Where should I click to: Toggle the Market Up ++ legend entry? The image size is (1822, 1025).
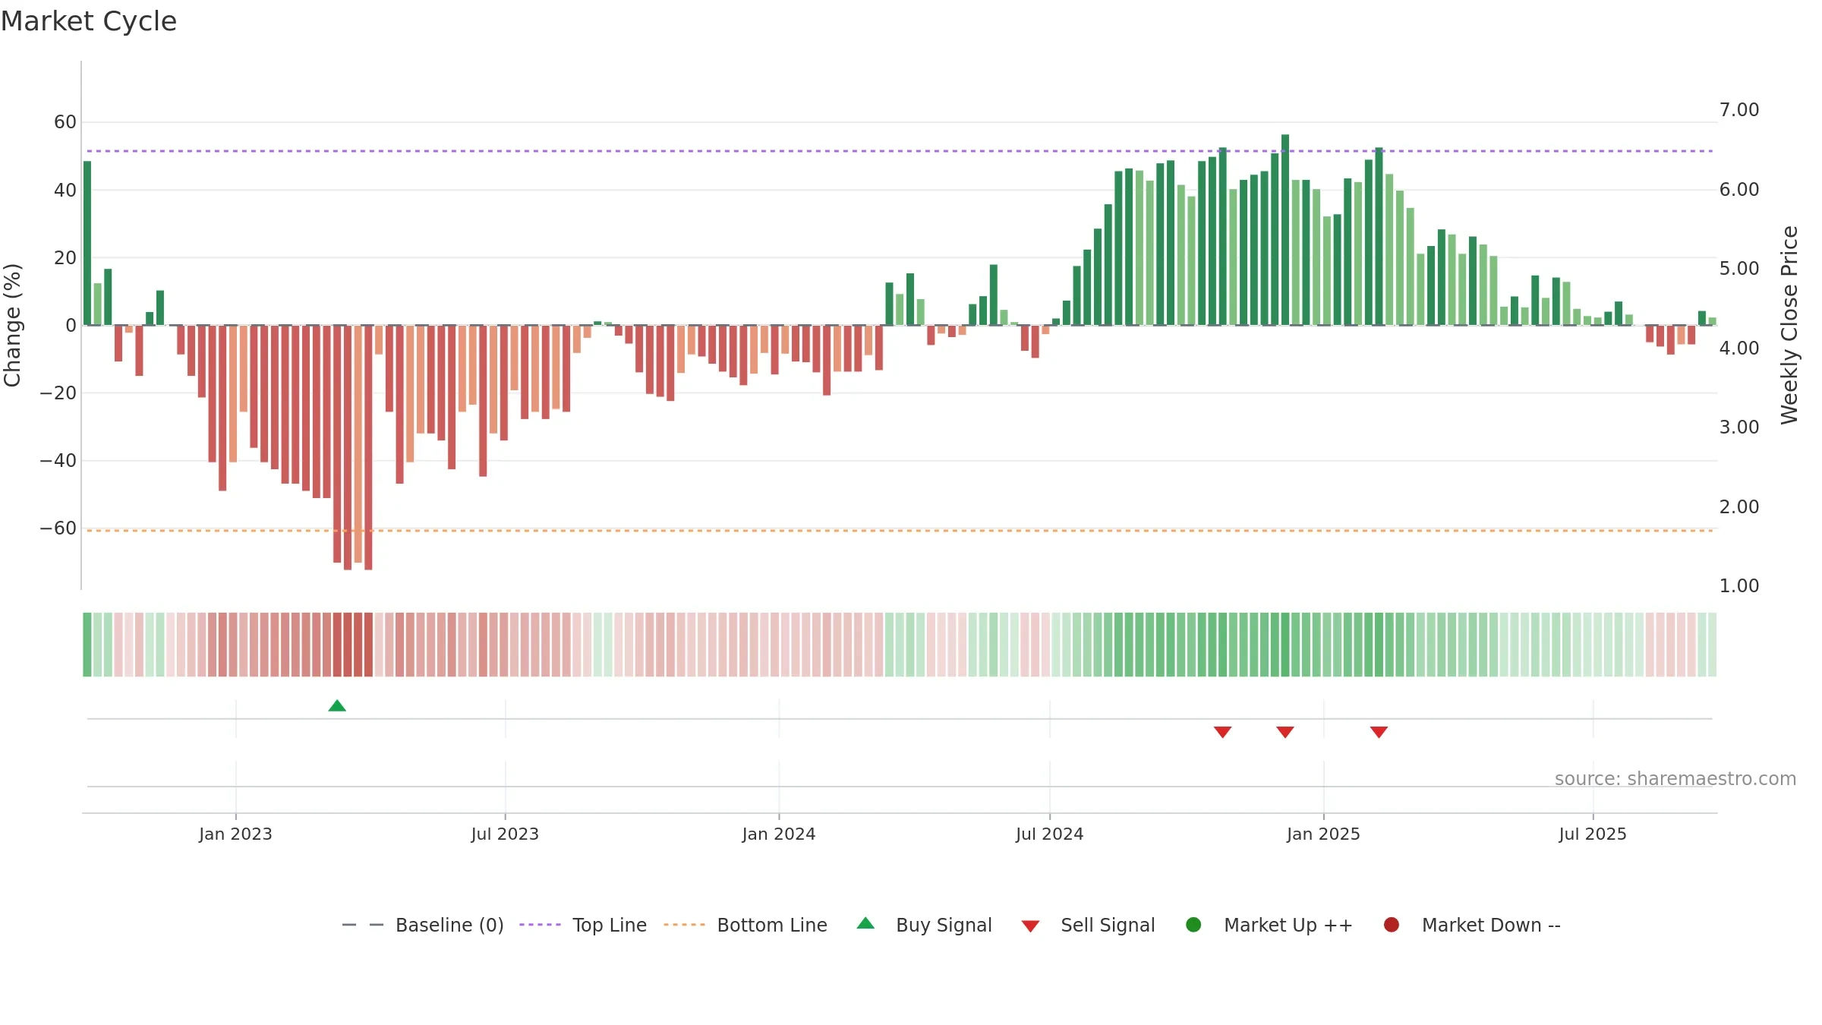point(1269,925)
